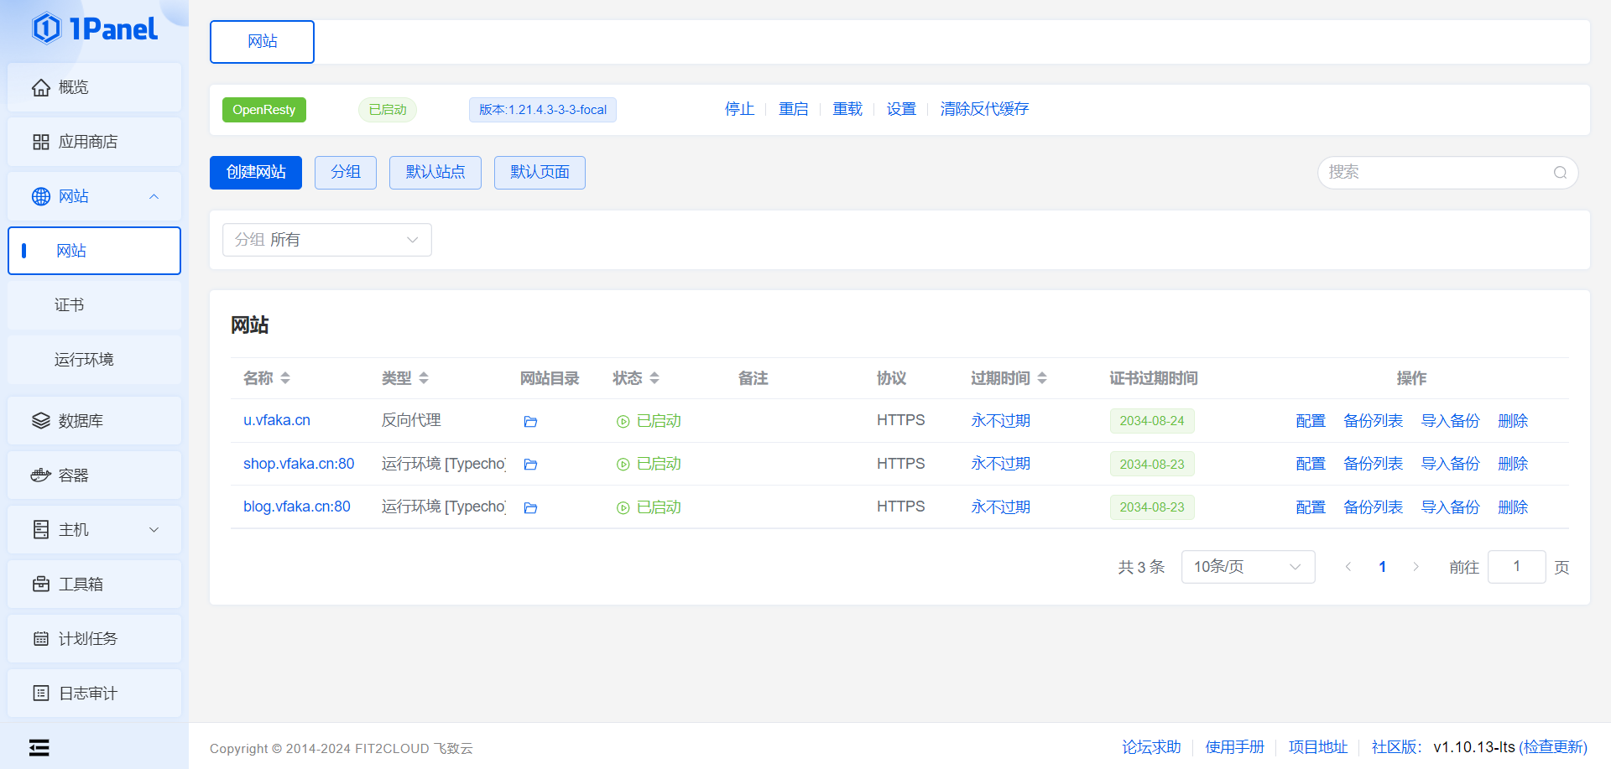Screen dimensions: 1611x769
Task: Open the blog.vfaka.cn:80 site link
Action: click(297, 507)
